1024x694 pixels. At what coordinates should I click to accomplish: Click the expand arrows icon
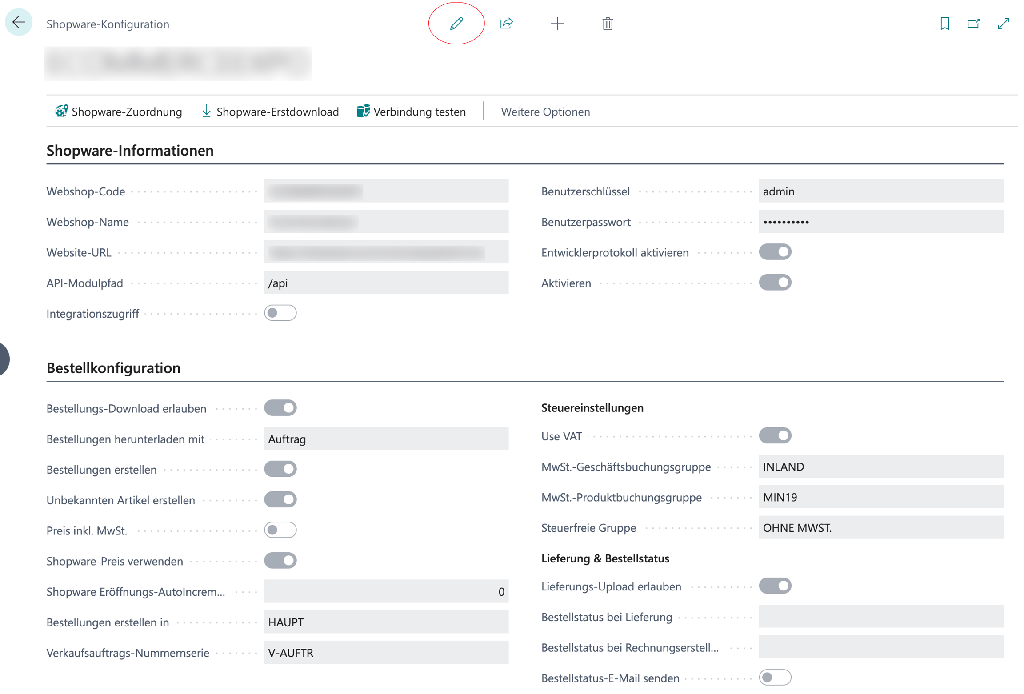(1003, 23)
